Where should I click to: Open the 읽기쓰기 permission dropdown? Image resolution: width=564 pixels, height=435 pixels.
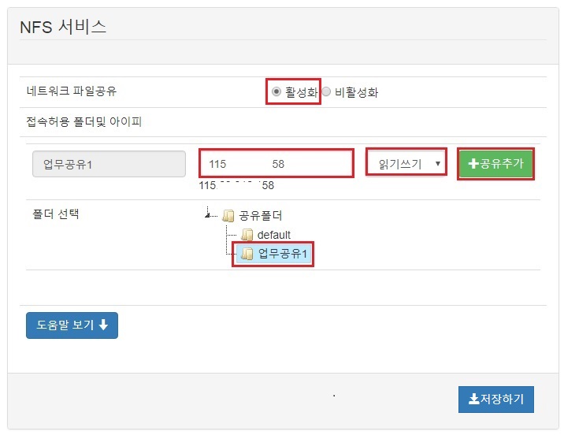406,164
